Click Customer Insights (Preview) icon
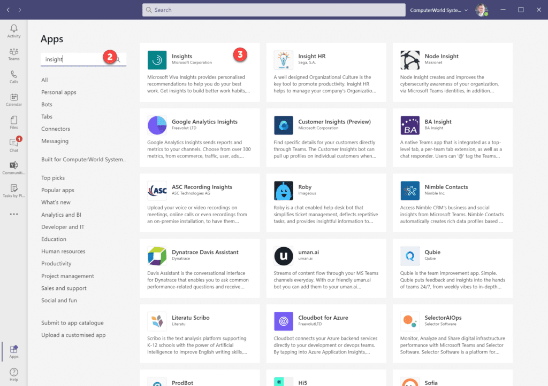 pyautogui.click(x=284, y=125)
